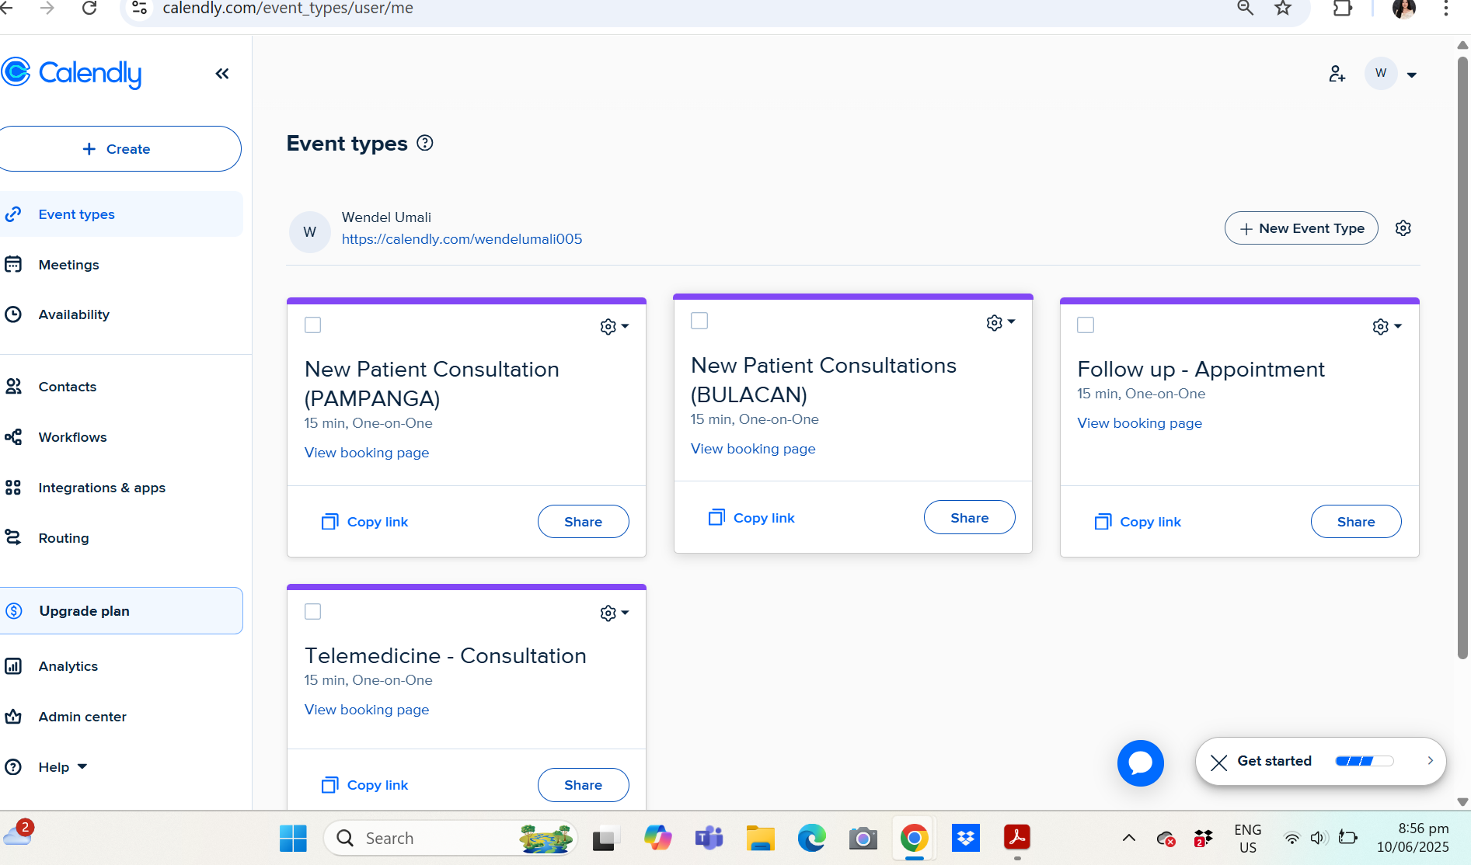Open the BULACAN card gear dropdown
Screen dimensions: 1471x865
(x=1000, y=322)
